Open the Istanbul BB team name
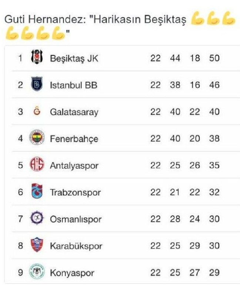Screen dimensions: 240x285 tap(73, 85)
